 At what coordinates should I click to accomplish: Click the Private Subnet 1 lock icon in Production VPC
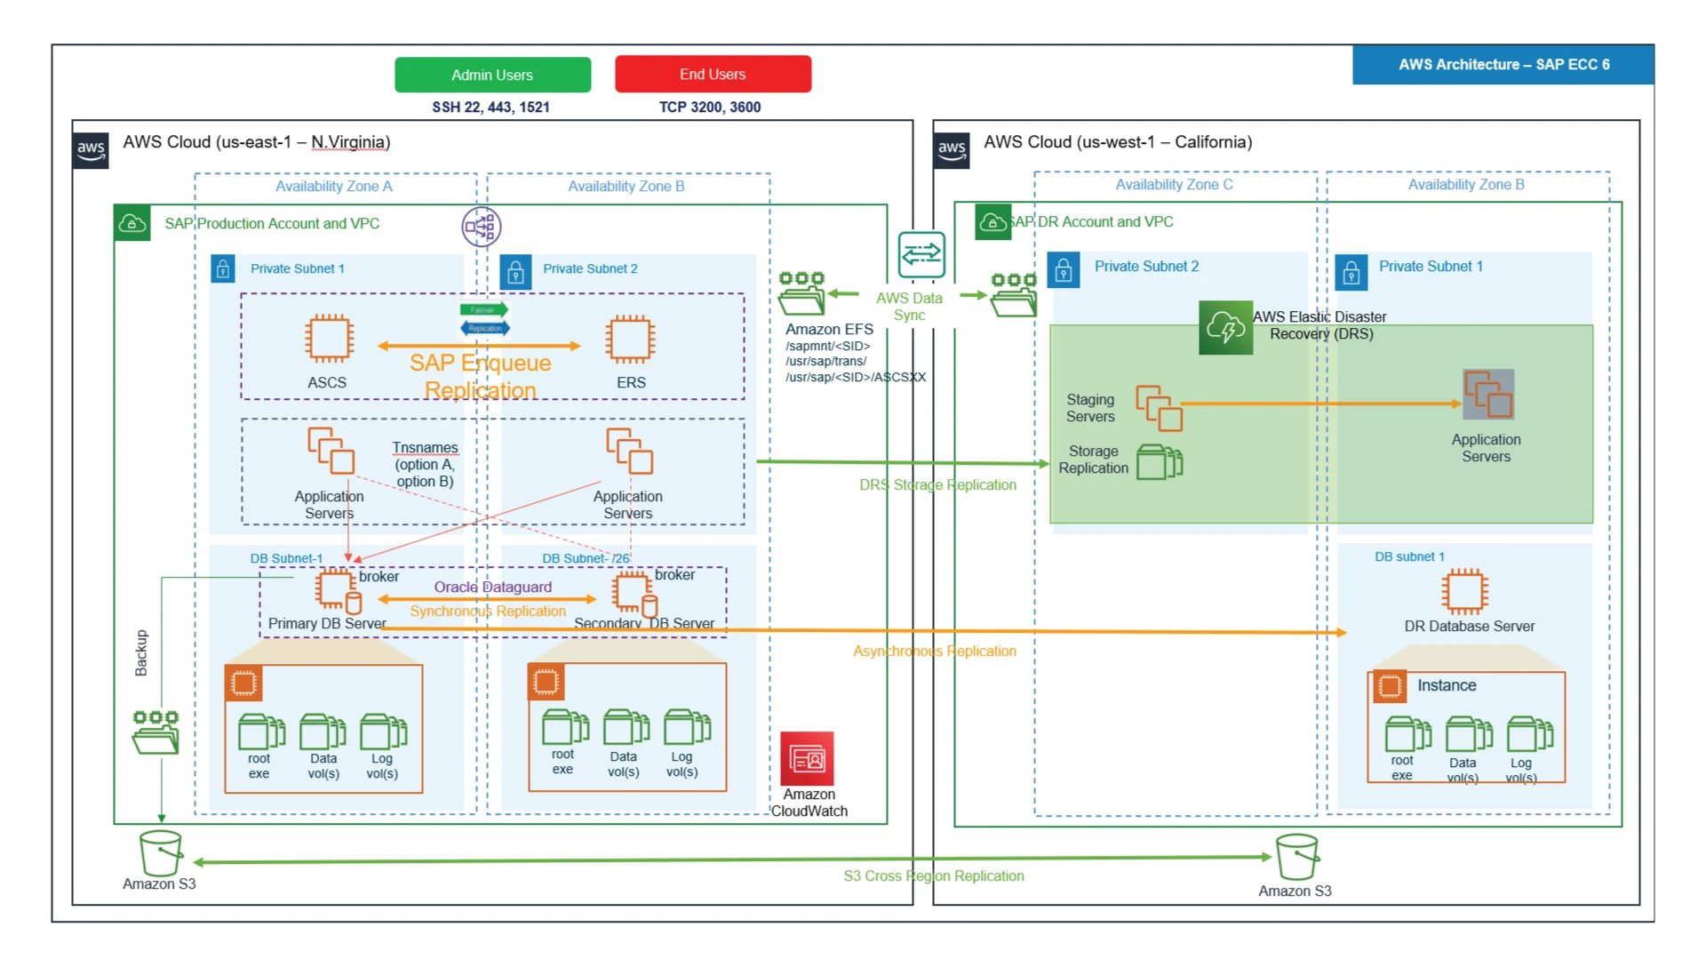pyautogui.click(x=223, y=268)
